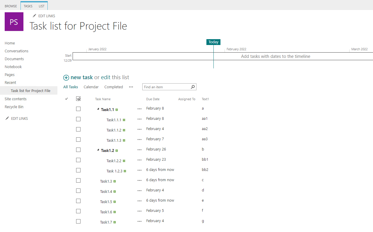Open the BROWSE ribbon tab

click(11, 6)
